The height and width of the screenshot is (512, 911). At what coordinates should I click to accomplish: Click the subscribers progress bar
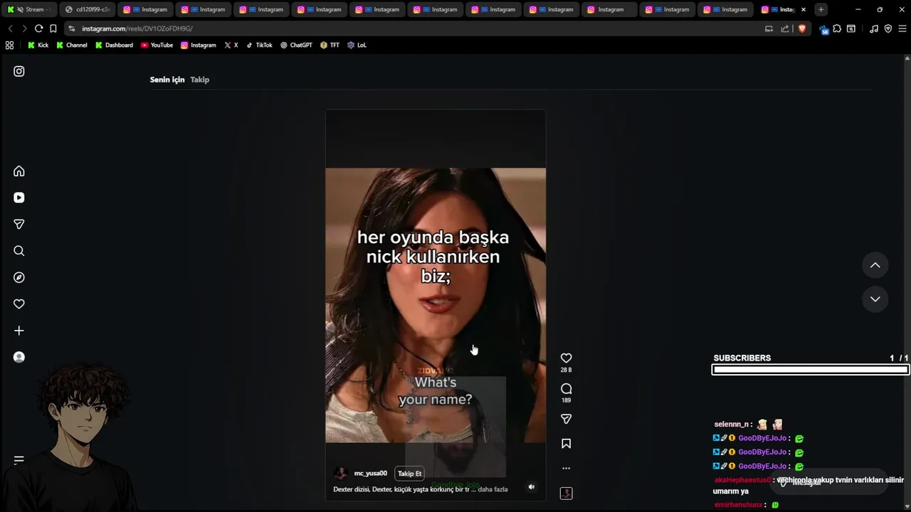pyautogui.click(x=811, y=369)
